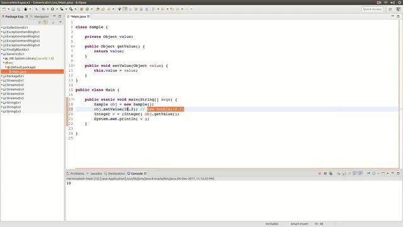Select the StringEx1 project
Image resolution: width=403 pixels, height=227 pixels.
coord(14,102)
